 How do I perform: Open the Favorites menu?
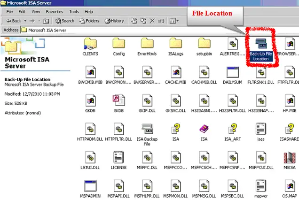point(55,12)
